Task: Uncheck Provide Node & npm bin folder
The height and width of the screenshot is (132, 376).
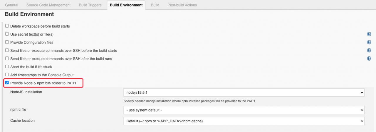Action: pos(7,83)
